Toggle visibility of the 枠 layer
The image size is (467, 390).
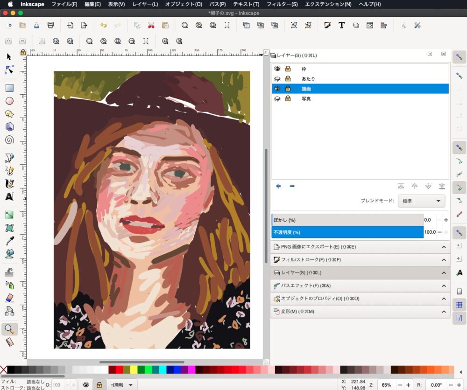(x=277, y=69)
